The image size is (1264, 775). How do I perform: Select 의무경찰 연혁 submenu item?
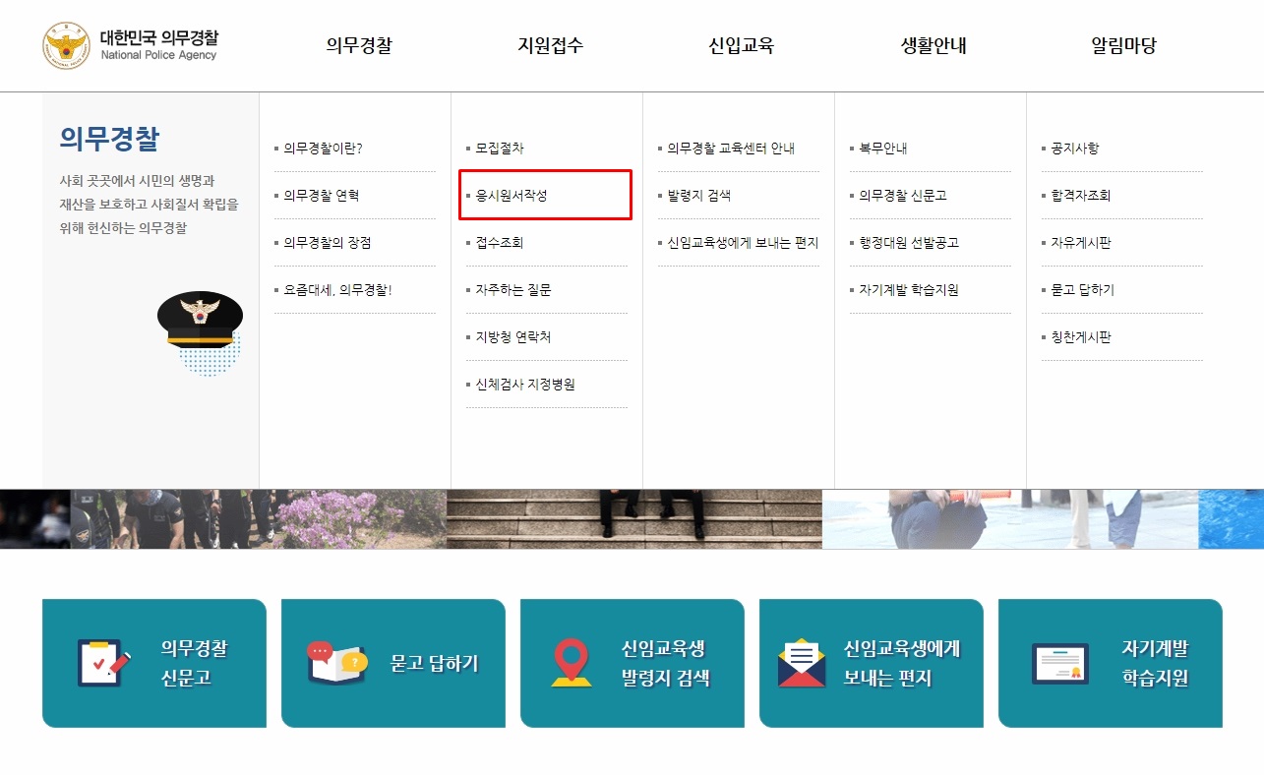coord(322,196)
